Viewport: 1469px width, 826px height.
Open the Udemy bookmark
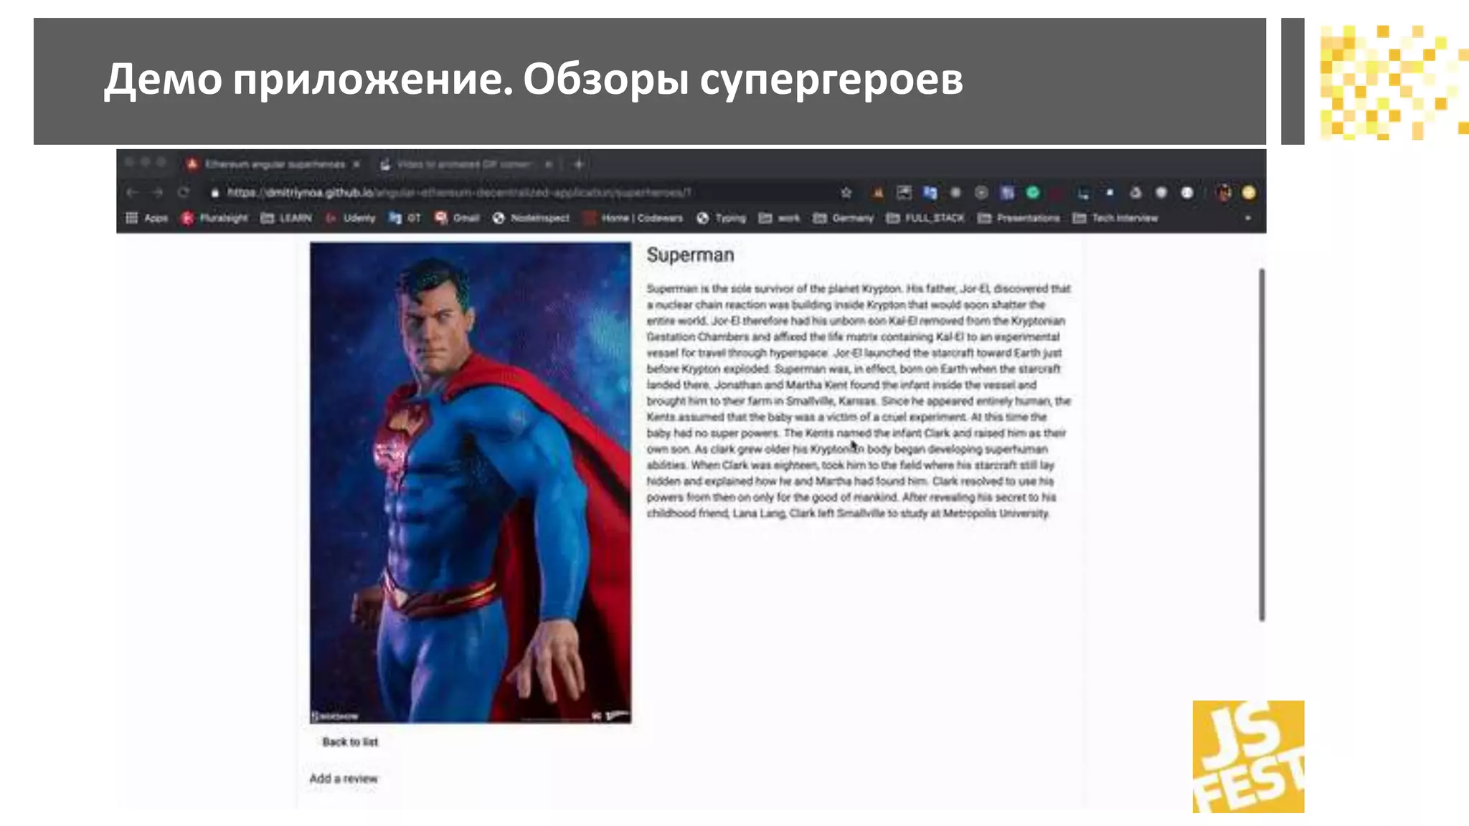point(351,218)
